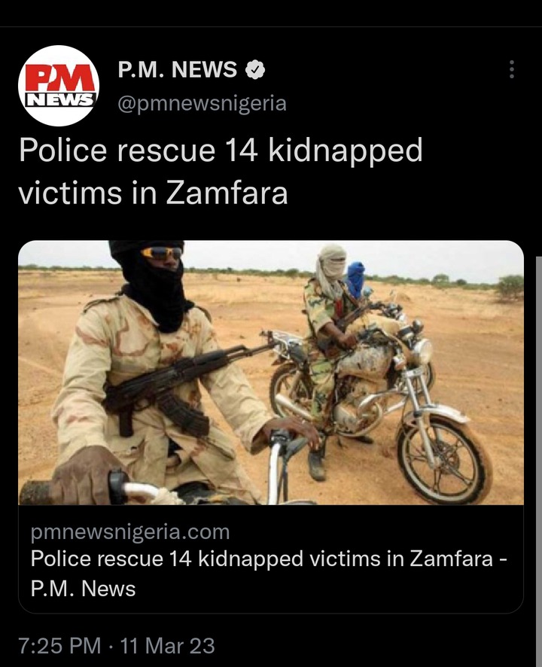The width and height of the screenshot is (542, 667).
Task: Click the words Police rescue in the tweet
Action: point(117,150)
